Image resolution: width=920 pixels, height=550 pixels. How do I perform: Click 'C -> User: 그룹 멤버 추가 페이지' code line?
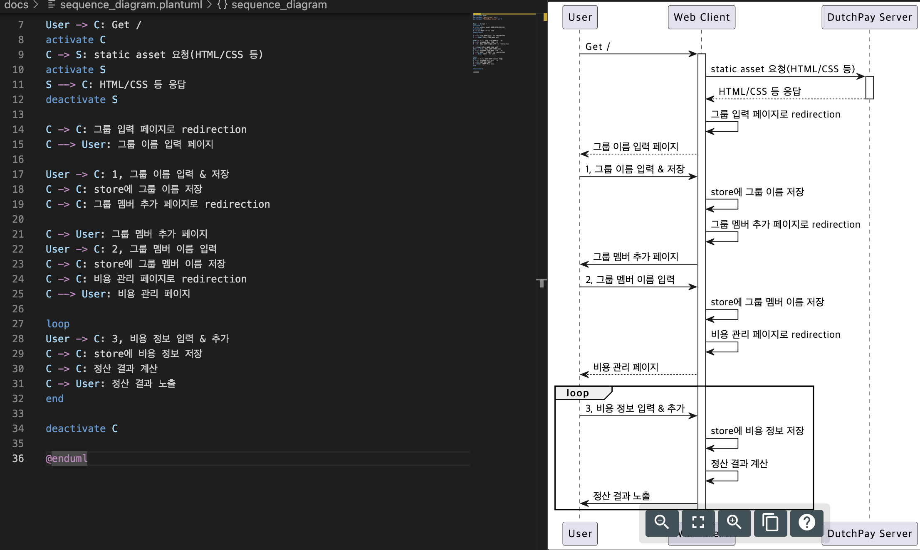[126, 234]
